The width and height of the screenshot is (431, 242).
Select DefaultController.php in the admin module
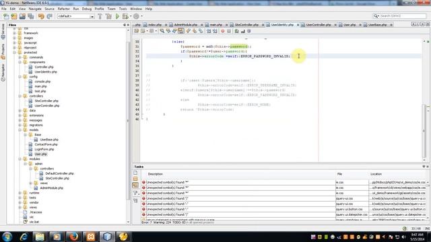(x=59, y=173)
